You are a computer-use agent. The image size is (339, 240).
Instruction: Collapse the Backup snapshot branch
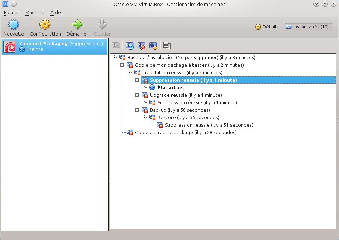pos(137,110)
